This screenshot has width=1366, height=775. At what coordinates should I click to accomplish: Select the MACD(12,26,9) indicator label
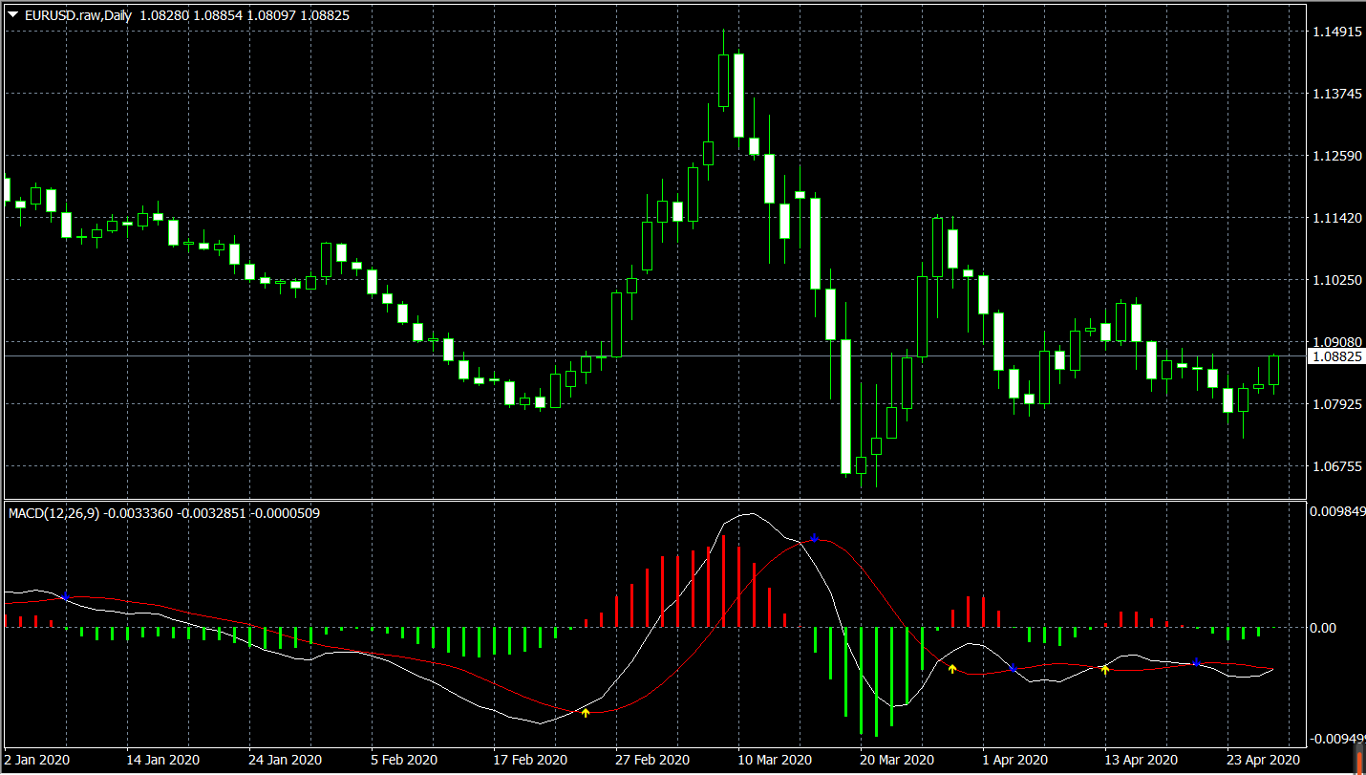53,513
